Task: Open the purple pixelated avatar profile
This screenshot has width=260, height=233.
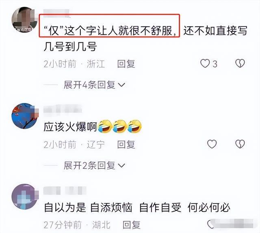Action: (25, 196)
